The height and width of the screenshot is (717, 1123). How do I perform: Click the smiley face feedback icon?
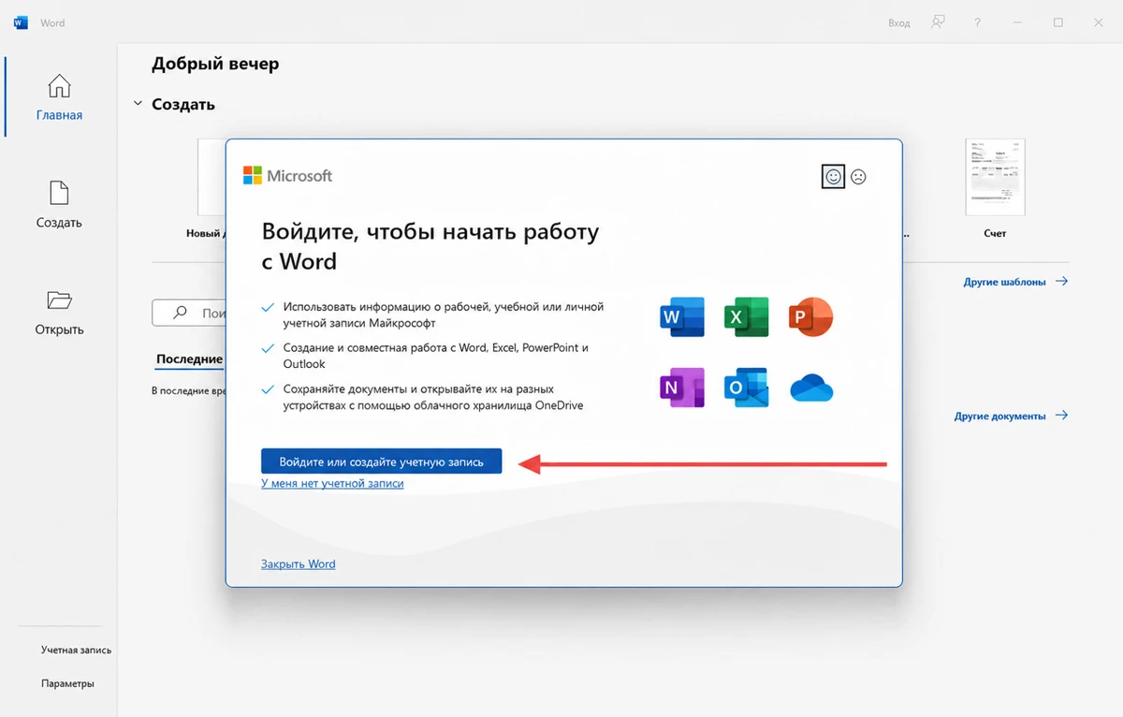[x=833, y=176]
